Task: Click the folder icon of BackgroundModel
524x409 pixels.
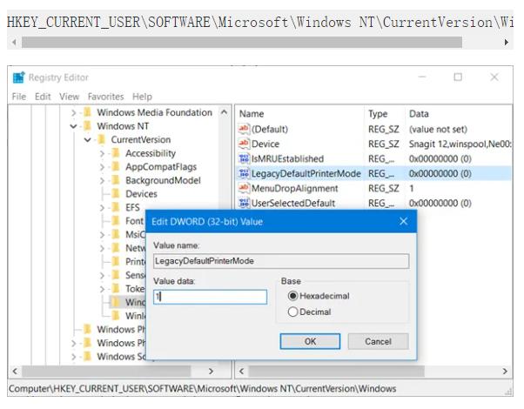Action: pyautogui.click(x=116, y=180)
